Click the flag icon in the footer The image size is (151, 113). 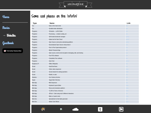121,109
